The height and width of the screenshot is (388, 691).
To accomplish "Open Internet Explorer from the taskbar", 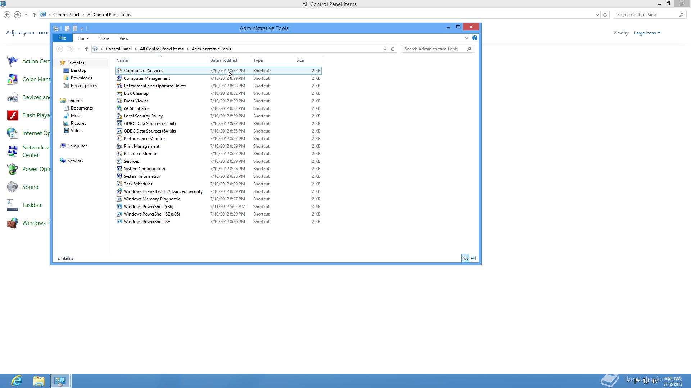I will pos(17,381).
